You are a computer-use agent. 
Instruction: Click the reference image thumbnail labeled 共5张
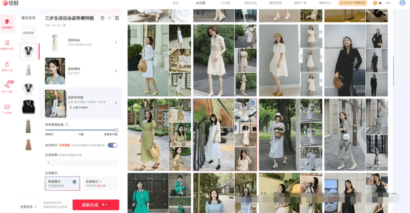point(56,104)
